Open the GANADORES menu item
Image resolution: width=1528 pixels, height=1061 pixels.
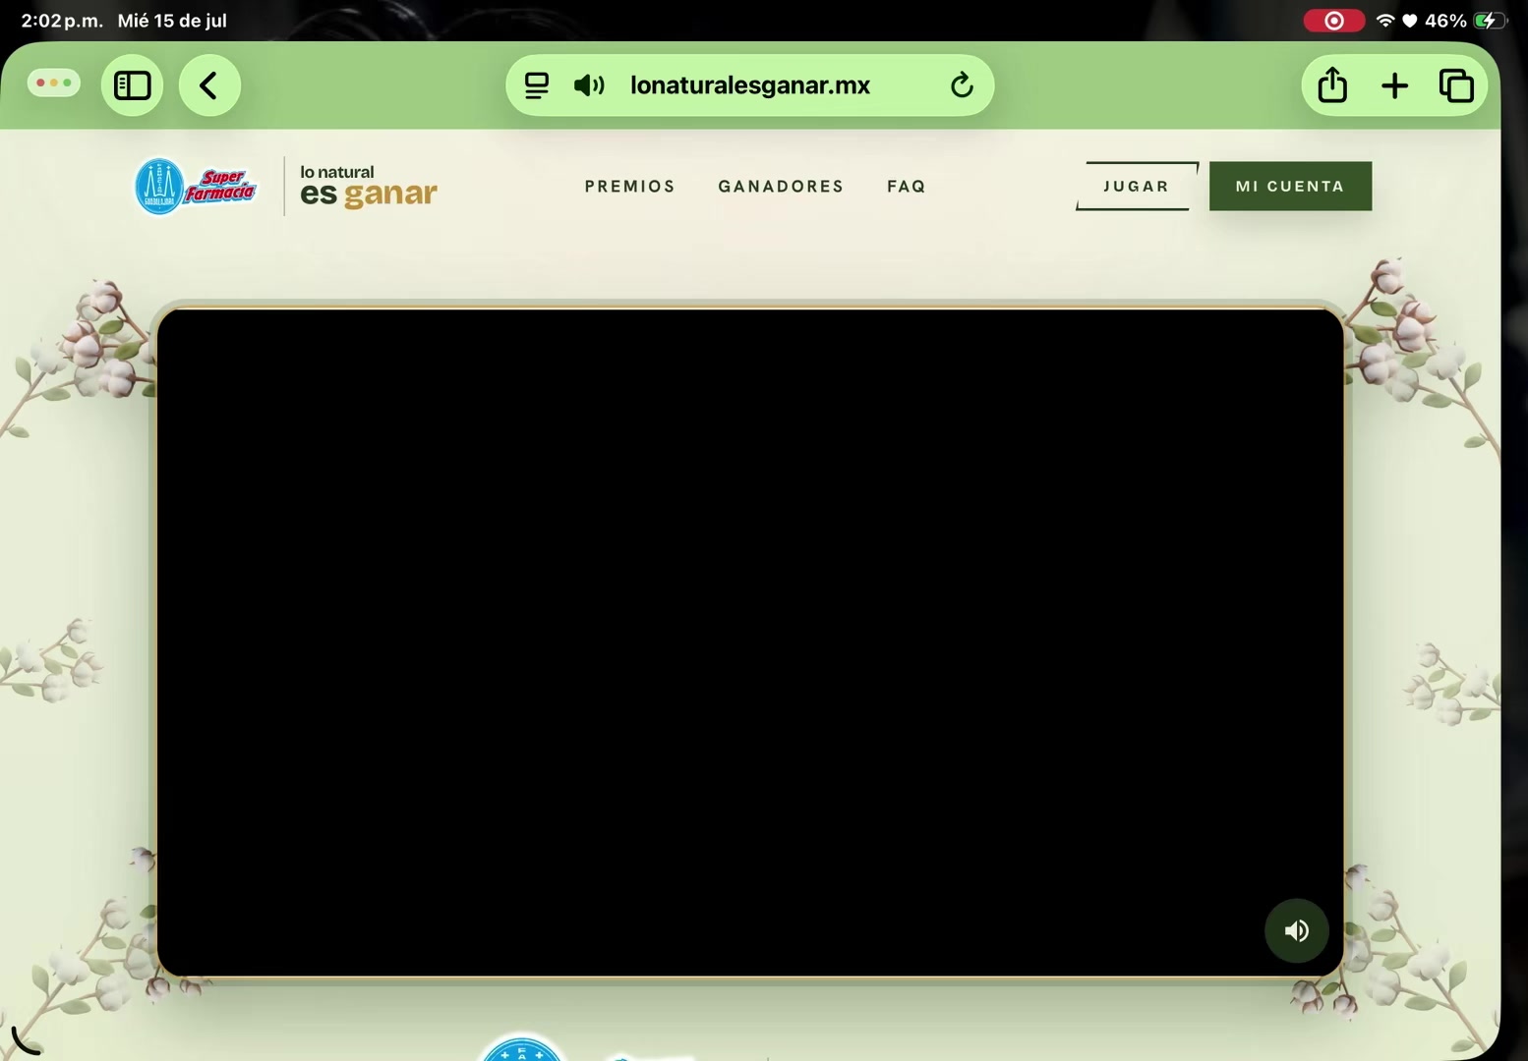tap(781, 187)
